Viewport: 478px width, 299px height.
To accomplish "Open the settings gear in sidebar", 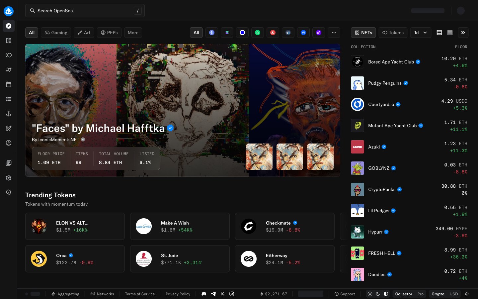I will (9, 178).
